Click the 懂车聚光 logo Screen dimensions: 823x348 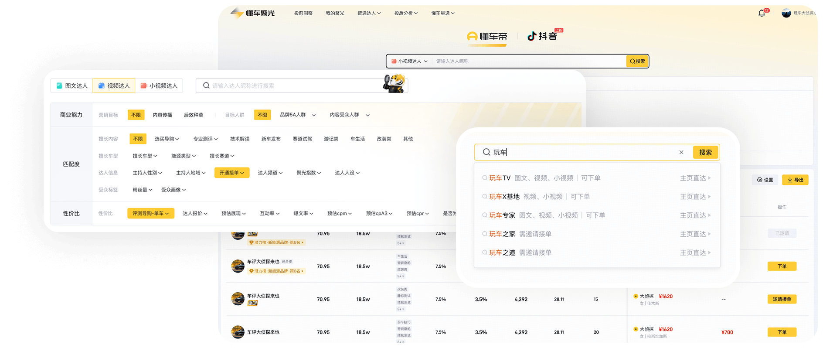[x=253, y=13]
